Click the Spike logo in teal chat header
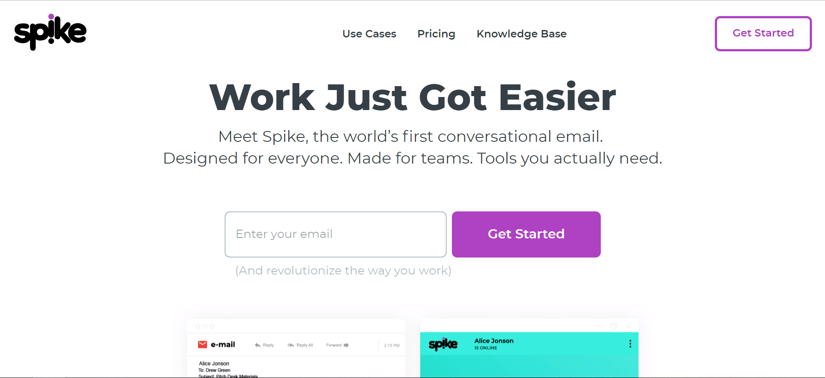The width and height of the screenshot is (825, 378). pyautogui.click(x=443, y=344)
